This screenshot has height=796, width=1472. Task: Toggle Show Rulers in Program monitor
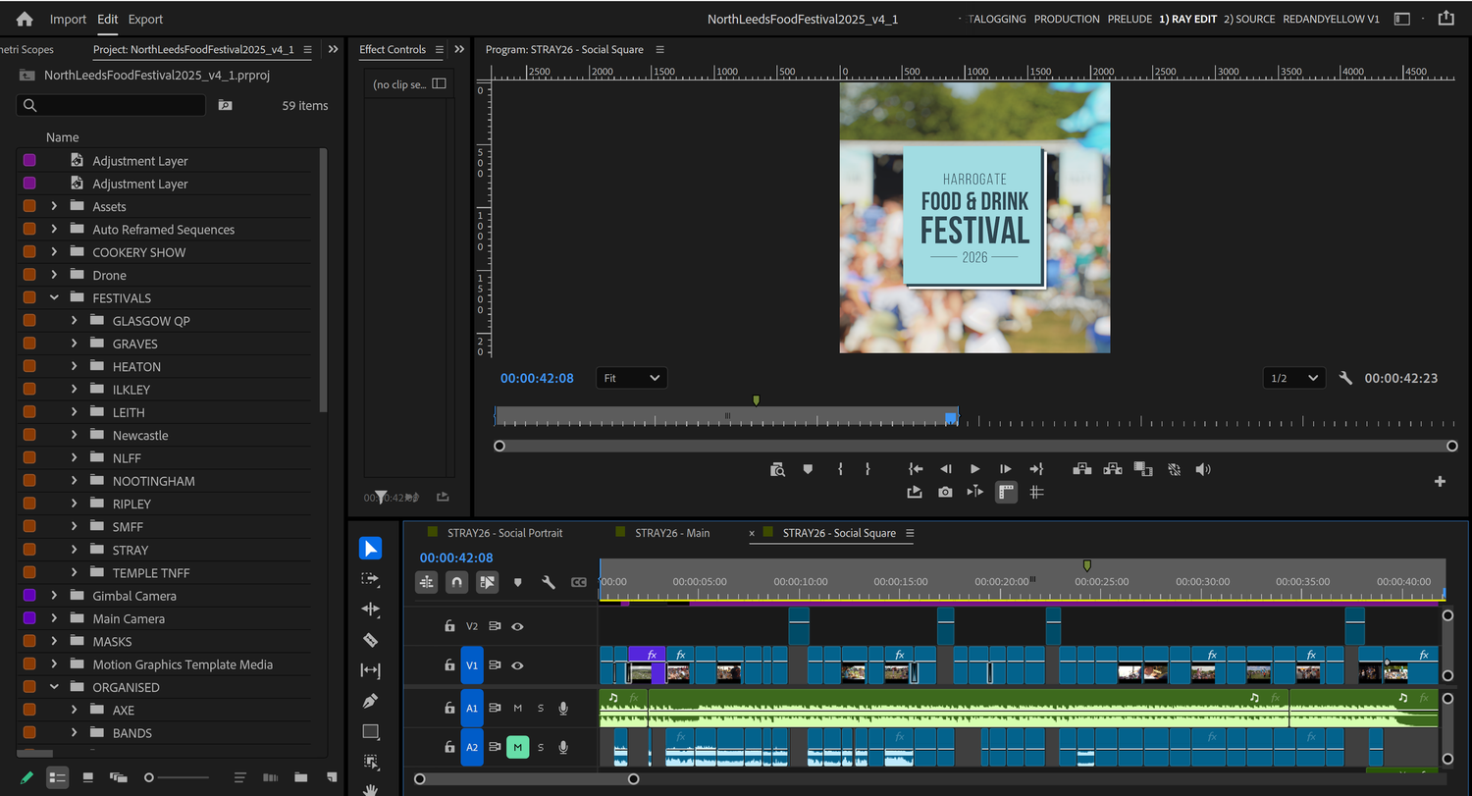(x=1006, y=492)
